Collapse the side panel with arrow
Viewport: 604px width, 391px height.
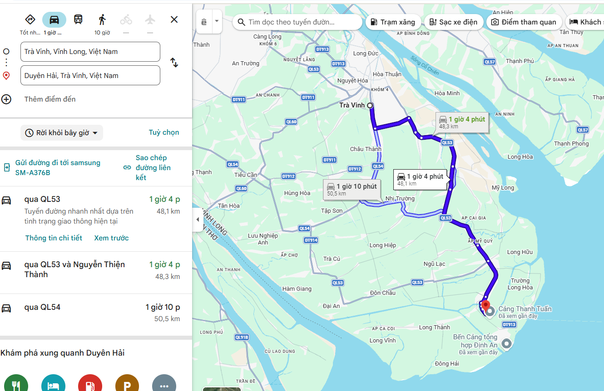(x=198, y=220)
